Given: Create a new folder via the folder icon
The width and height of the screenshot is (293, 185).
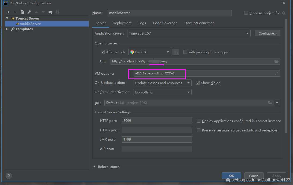Looking at the screenshot, I should (50, 12).
